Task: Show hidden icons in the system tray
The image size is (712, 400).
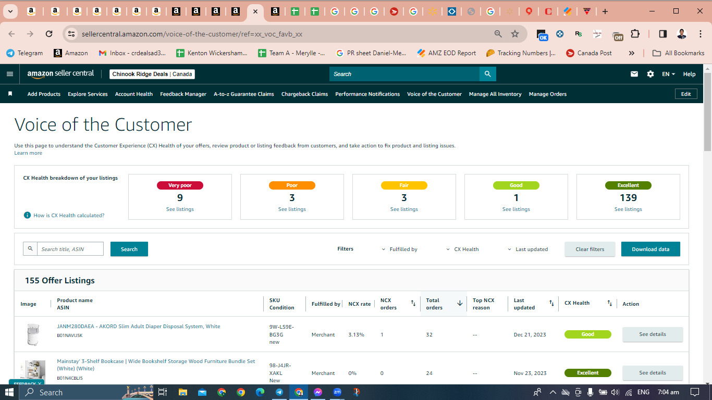Action: pyautogui.click(x=553, y=392)
